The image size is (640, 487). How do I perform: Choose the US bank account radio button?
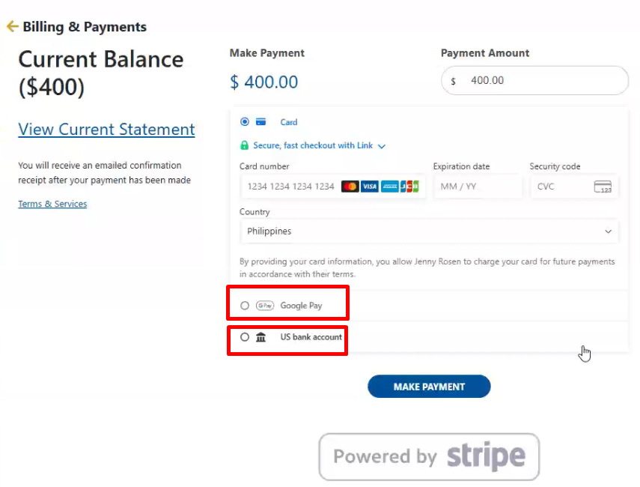(x=245, y=337)
